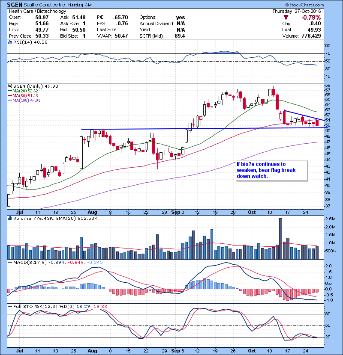Click the green MA(20) legend line marker
The height and width of the screenshot is (355, 343).
coord(10,91)
